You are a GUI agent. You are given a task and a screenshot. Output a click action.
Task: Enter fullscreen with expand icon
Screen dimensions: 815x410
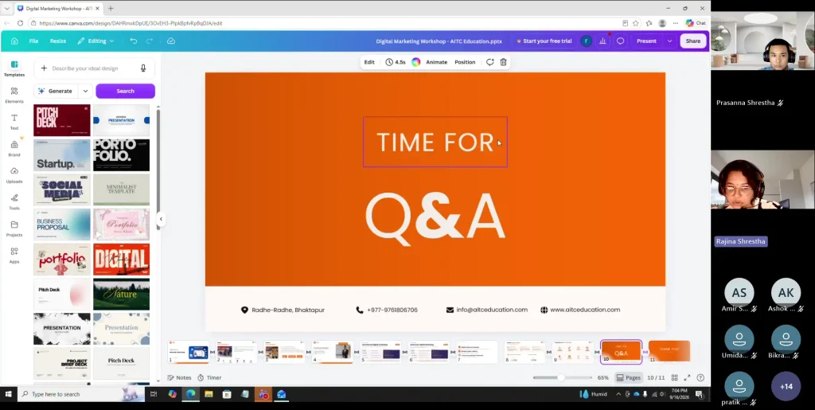pyautogui.click(x=687, y=378)
